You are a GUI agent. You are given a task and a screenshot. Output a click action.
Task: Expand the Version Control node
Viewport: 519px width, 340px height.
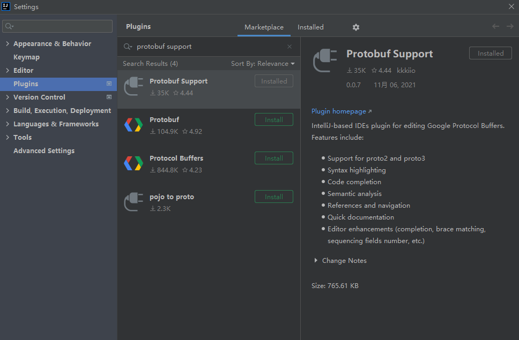[8, 97]
